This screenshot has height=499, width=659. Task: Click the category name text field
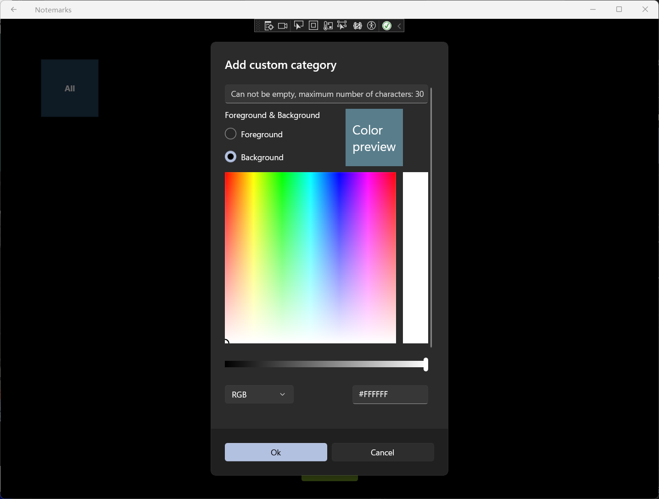point(326,94)
